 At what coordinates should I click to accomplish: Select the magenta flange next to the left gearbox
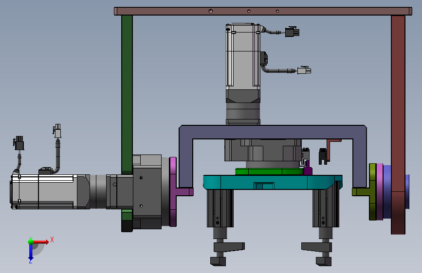[x=173, y=191]
